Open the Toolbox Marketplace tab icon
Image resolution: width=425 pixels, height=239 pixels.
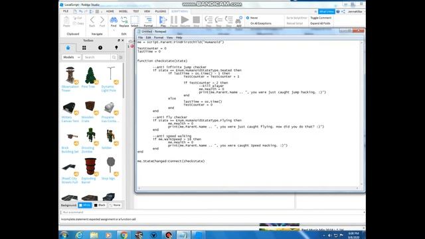pyautogui.click(x=68, y=48)
